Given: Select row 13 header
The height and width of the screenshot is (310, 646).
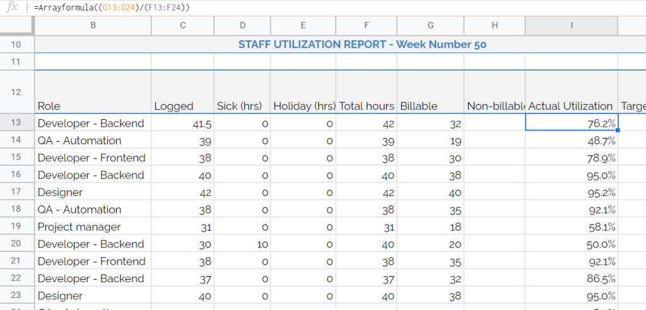Looking at the screenshot, I should 16,123.
